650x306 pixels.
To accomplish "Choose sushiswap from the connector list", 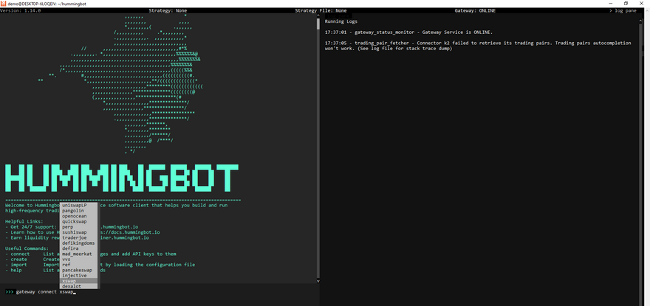I will point(75,232).
